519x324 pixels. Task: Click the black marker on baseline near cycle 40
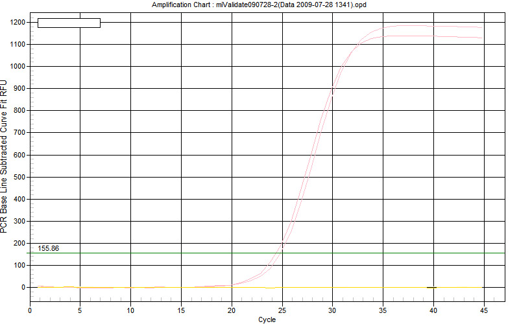click(431, 287)
